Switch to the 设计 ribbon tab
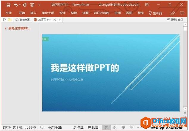Screen dimensions: 189x131 pos(63,13)
